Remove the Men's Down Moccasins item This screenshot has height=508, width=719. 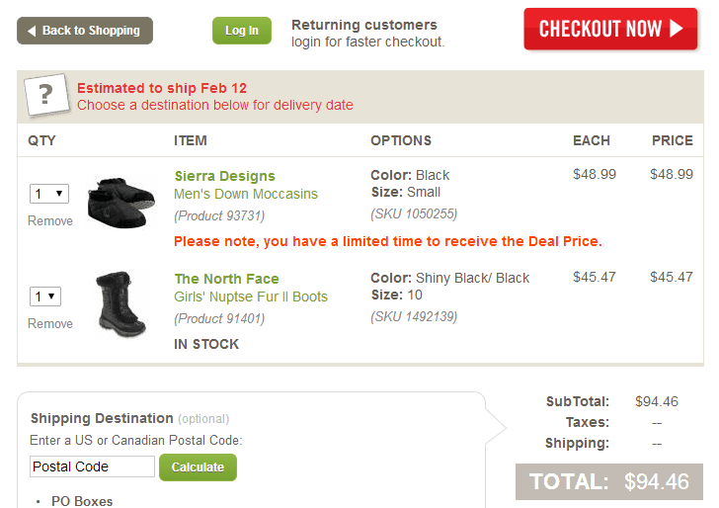[50, 220]
